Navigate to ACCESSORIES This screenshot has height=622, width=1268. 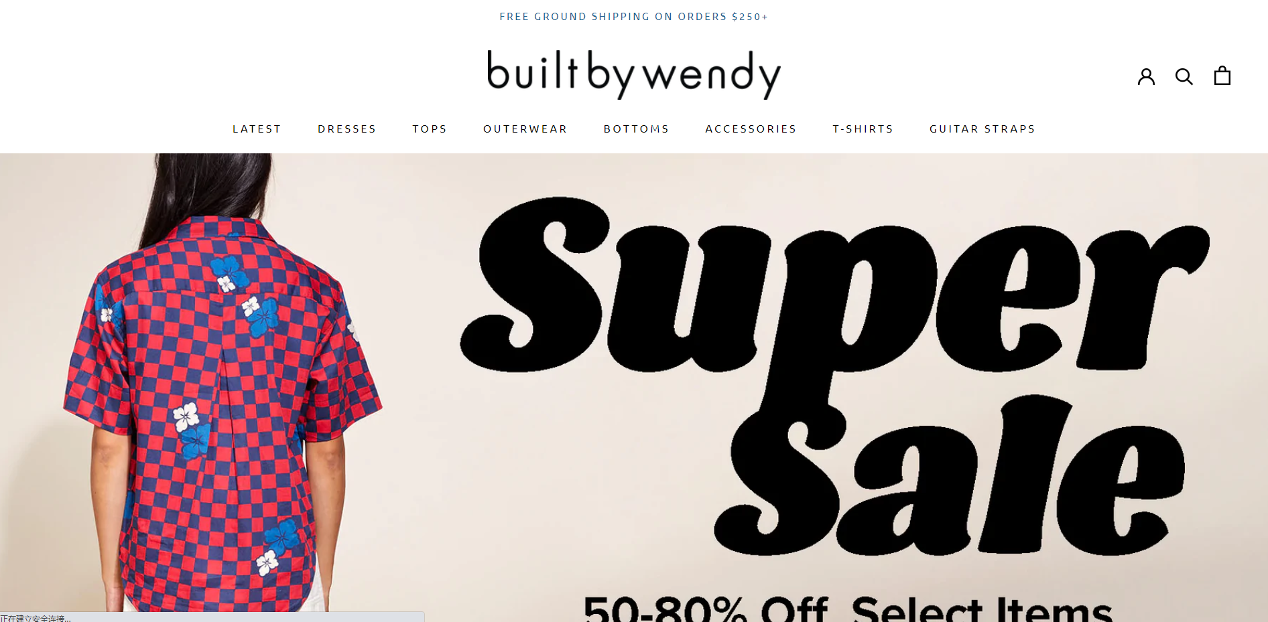point(751,129)
